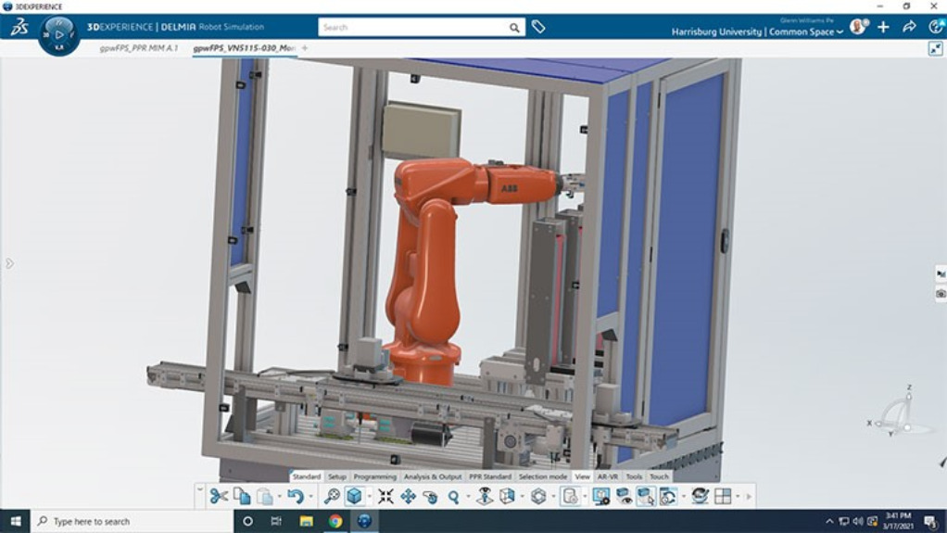947x533 pixels.
Task: Open the 3D compass play button
Action: tap(59, 34)
